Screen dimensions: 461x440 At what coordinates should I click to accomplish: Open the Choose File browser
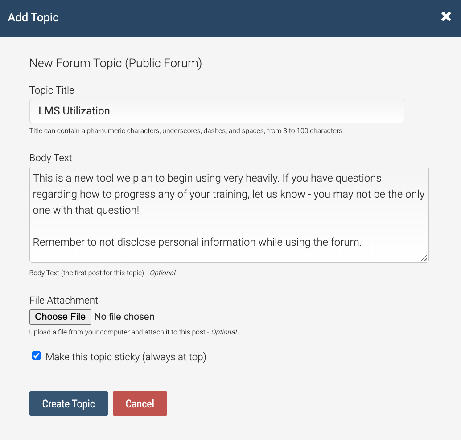coord(60,317)
